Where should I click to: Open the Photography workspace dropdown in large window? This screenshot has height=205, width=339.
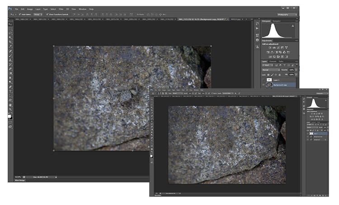tap(287, 14)
